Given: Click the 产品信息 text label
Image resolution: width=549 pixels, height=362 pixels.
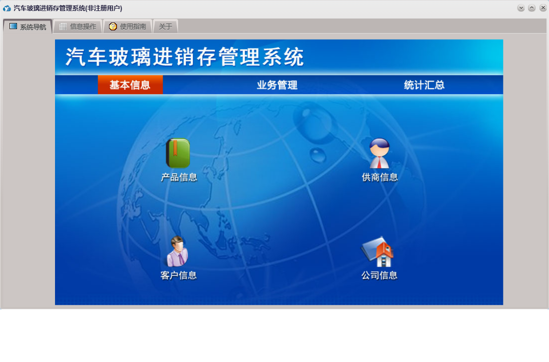Looking at the screenshot, I should point(179,177).
